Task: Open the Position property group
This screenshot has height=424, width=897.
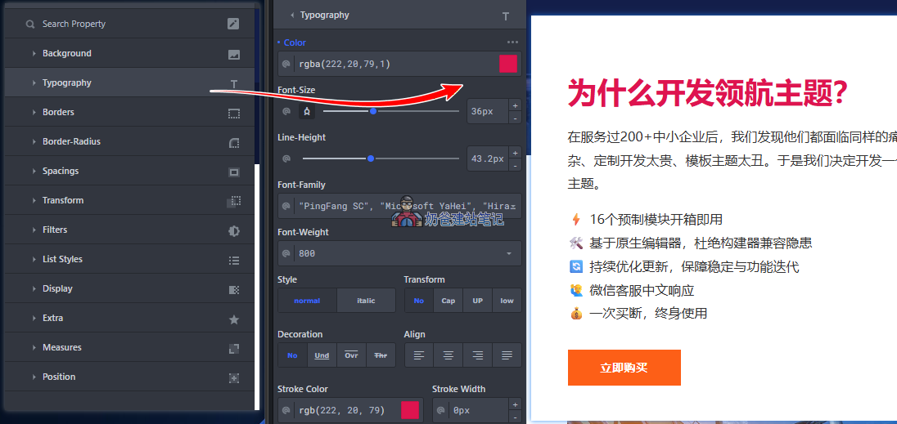Action: [129, 377]
